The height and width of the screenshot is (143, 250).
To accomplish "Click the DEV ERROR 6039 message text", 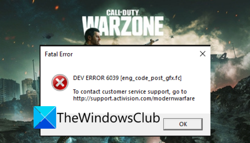I will point(96,78).
